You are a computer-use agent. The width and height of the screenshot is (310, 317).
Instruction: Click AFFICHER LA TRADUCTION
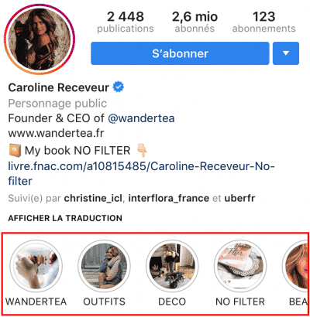tap(65, 218)
